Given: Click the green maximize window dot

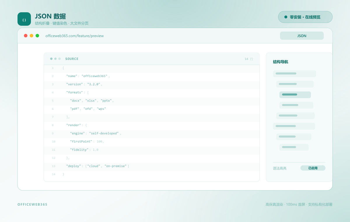Looking at the screenshot, I should point(37,36).
